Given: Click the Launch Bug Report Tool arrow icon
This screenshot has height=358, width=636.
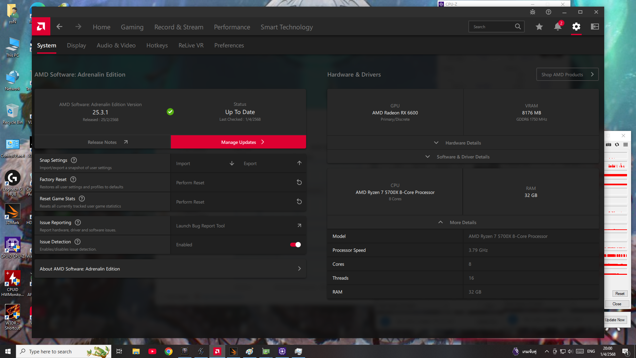Looking at the screenshot, I should pos(299,225).
